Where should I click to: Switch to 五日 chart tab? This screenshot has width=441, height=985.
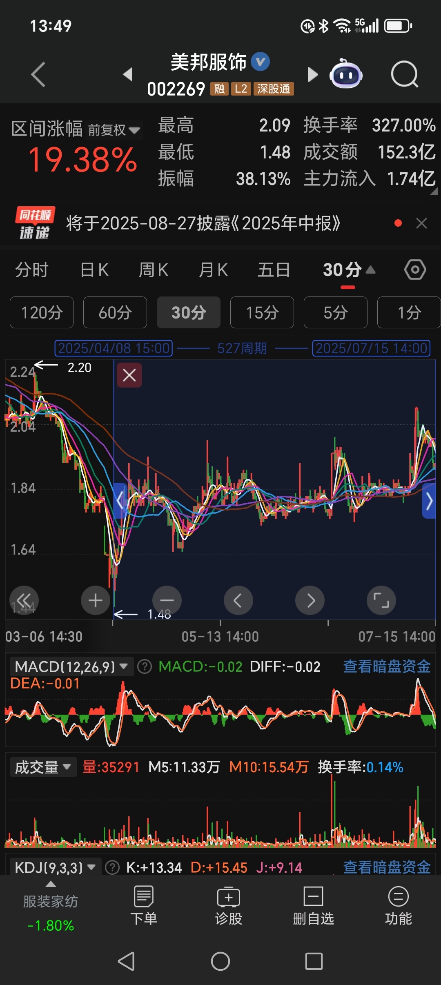[x=274, y=270]
